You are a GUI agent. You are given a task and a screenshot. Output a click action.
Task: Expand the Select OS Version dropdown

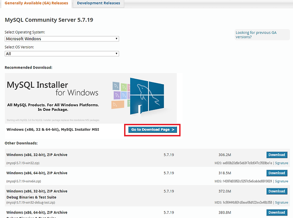[x=62, y=54]
